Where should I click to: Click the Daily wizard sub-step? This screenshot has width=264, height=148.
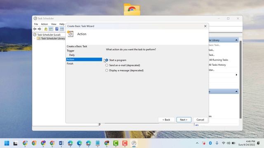click(72, 55)
